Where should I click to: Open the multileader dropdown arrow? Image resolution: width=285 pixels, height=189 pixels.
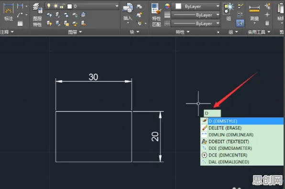(26, 15)
